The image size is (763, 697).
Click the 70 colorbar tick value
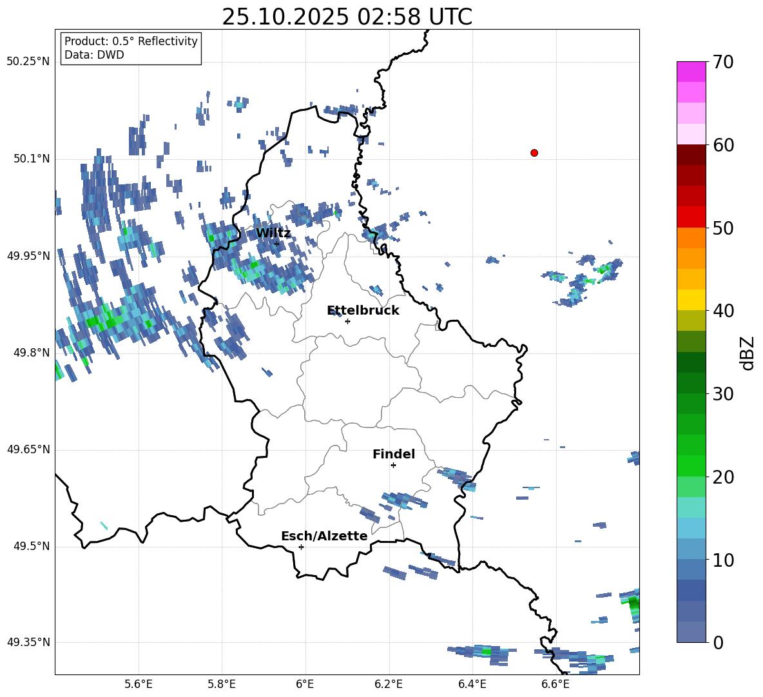(x=723, y=63)
